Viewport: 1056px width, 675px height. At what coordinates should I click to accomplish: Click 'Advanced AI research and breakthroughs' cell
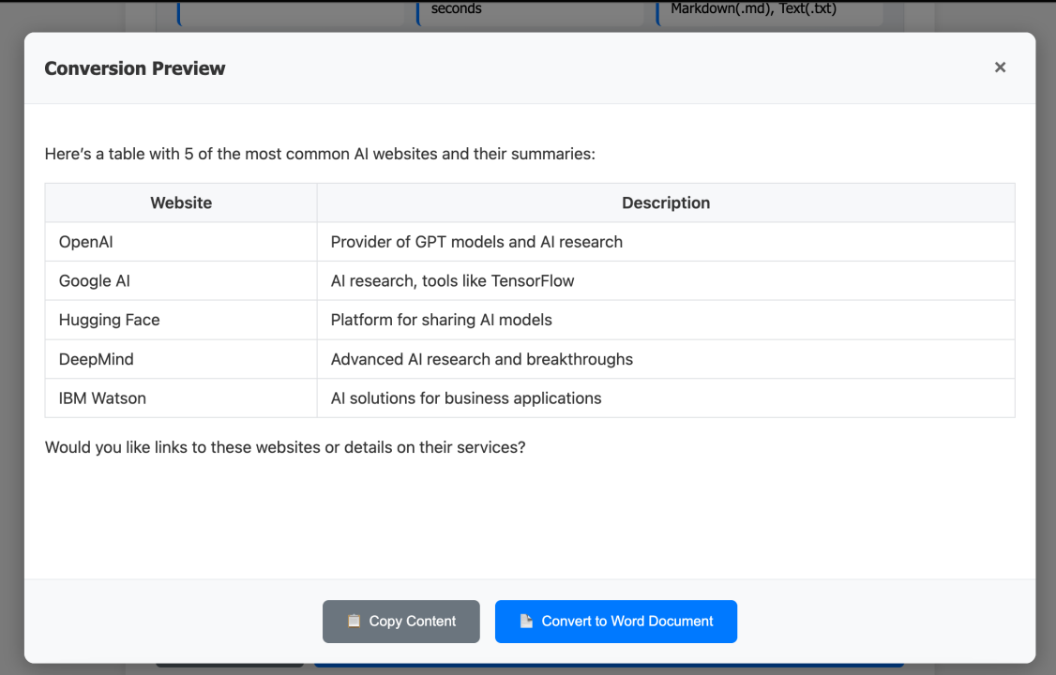[665, 359]
